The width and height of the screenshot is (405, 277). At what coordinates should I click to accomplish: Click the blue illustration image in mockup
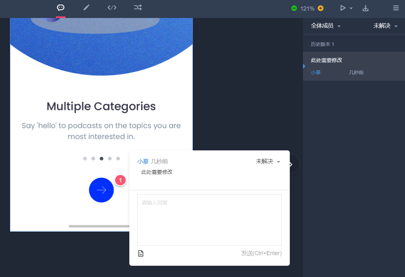(101, 47)
